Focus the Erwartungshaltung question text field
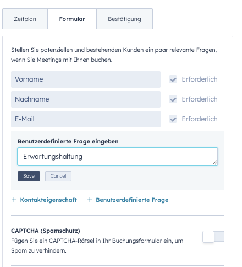 pyautogui.click(x=118, y=157)
